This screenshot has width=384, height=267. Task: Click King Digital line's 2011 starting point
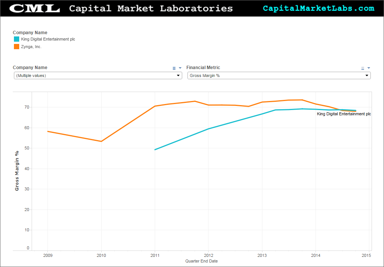coord(155,149)
